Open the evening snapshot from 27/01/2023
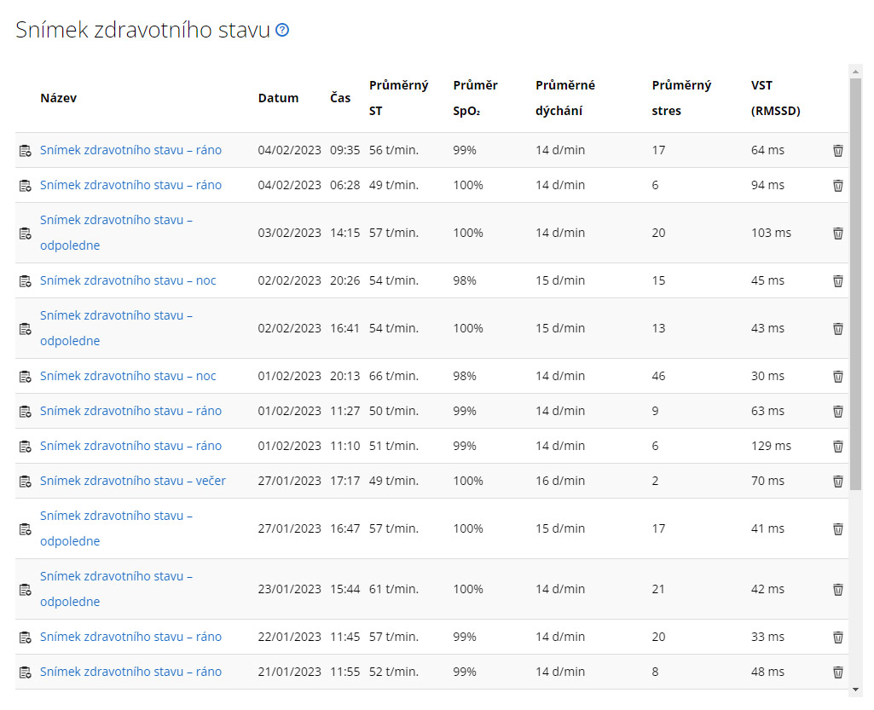 click(x=133, y=481)
